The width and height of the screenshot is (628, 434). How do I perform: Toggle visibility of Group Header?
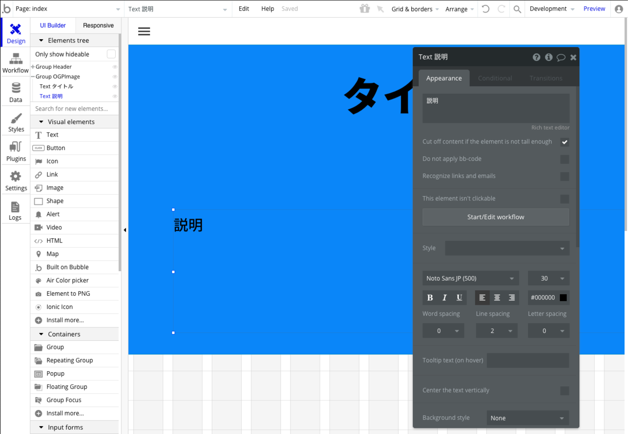[115, 67]
